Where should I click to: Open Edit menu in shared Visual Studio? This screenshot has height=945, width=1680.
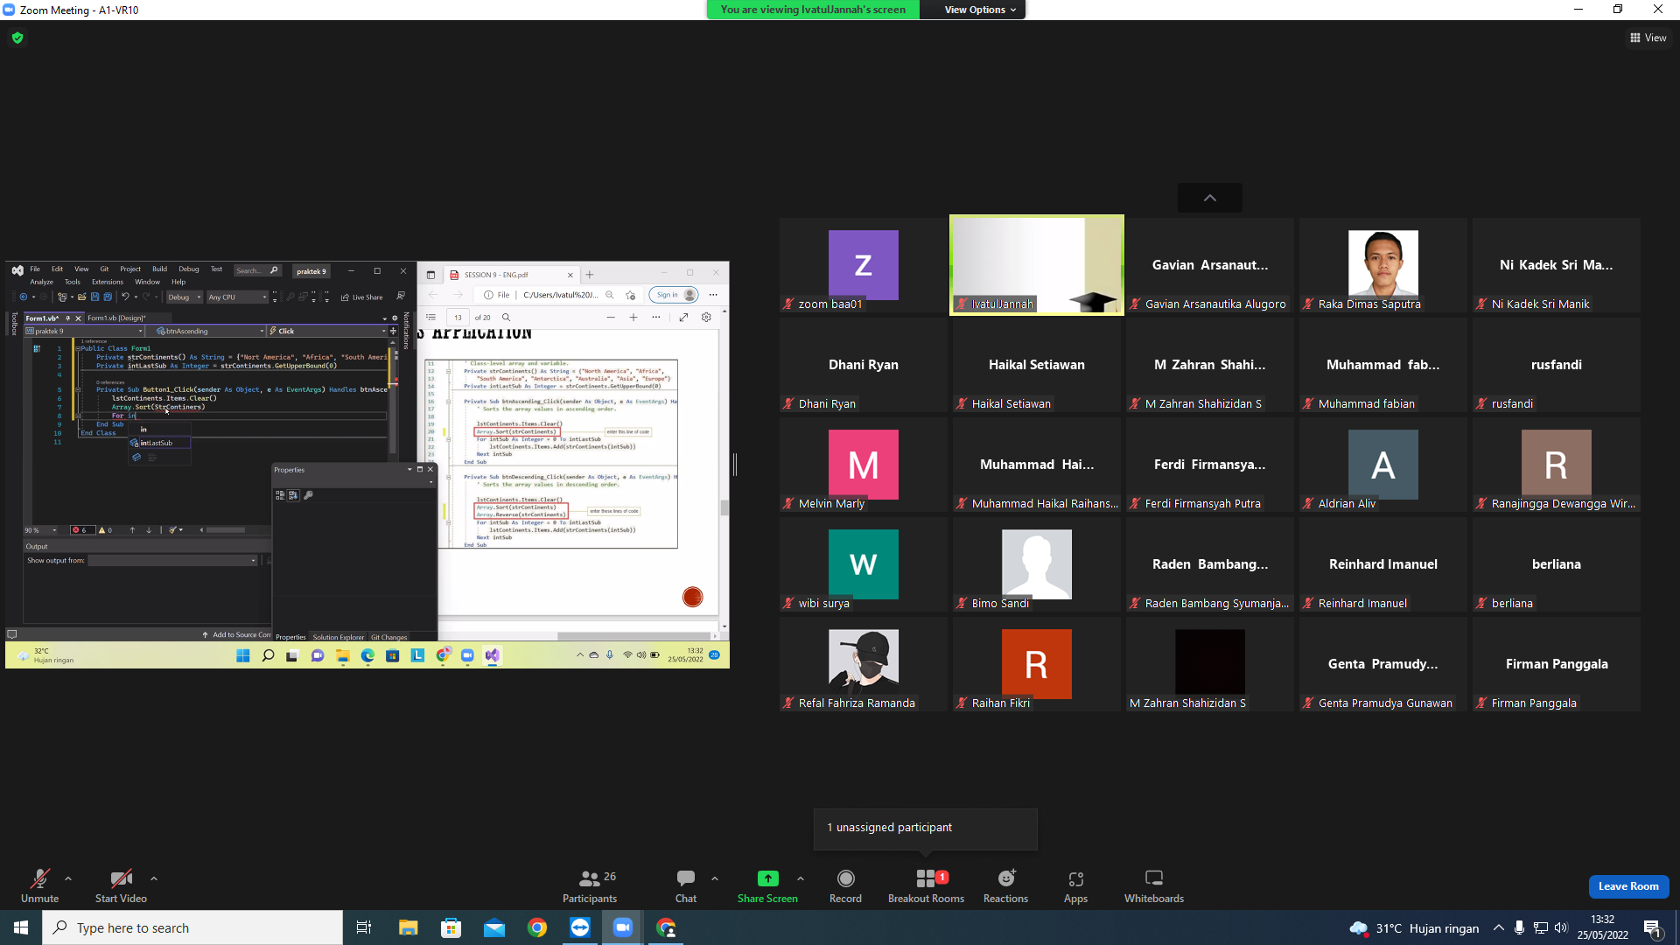(57, 269)
